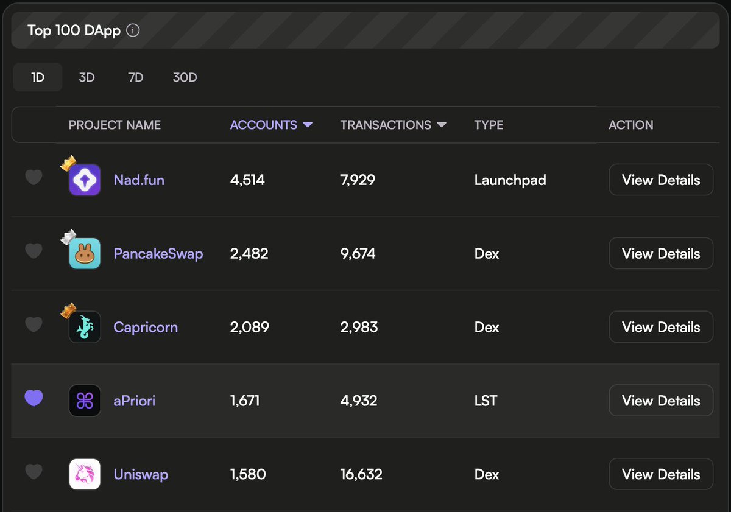
Task: Click Uniswap transactions value 16,632
Action: (361, 475)
